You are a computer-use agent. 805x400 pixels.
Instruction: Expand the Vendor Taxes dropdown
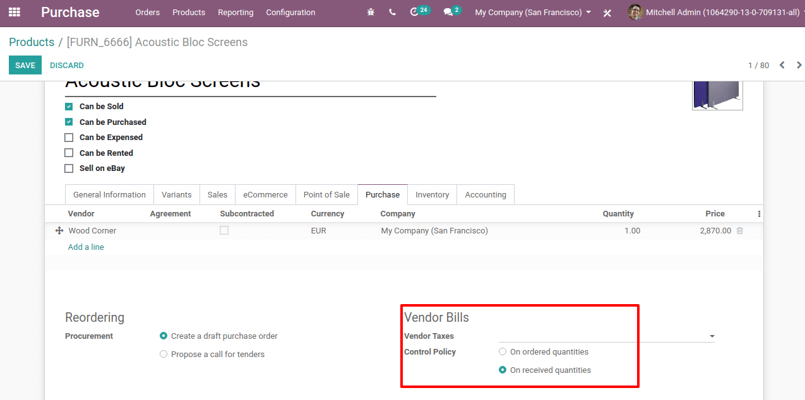click(x=712, y=336)
